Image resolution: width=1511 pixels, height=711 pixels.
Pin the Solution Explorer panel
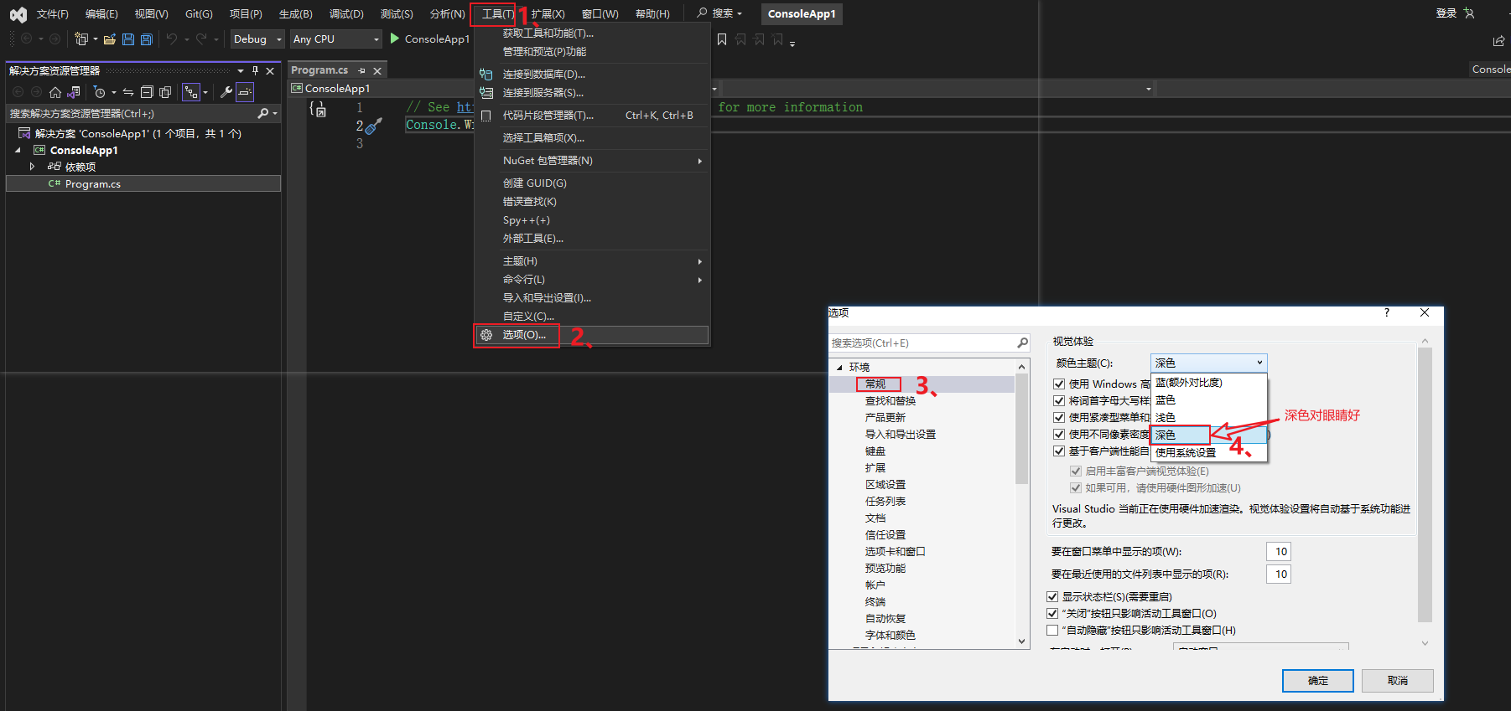point(256,70)
